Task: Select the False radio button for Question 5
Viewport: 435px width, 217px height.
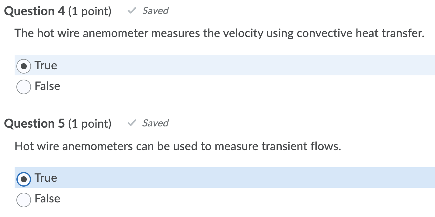Action: pos(24,199)
